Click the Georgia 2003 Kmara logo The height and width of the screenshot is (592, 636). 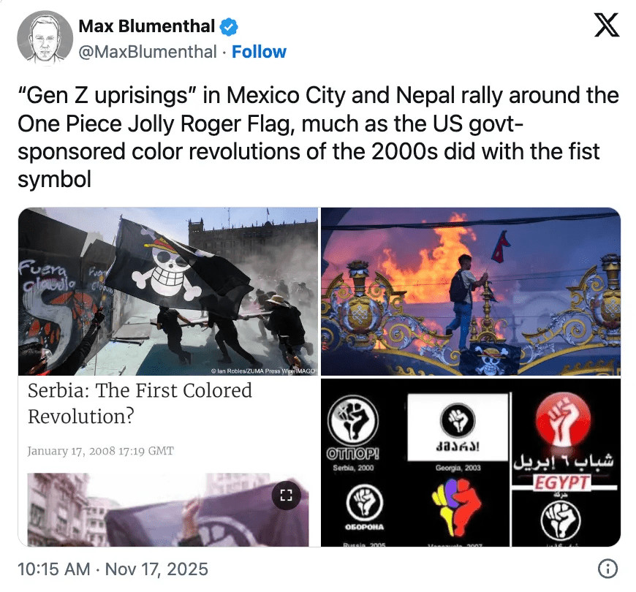458,427
